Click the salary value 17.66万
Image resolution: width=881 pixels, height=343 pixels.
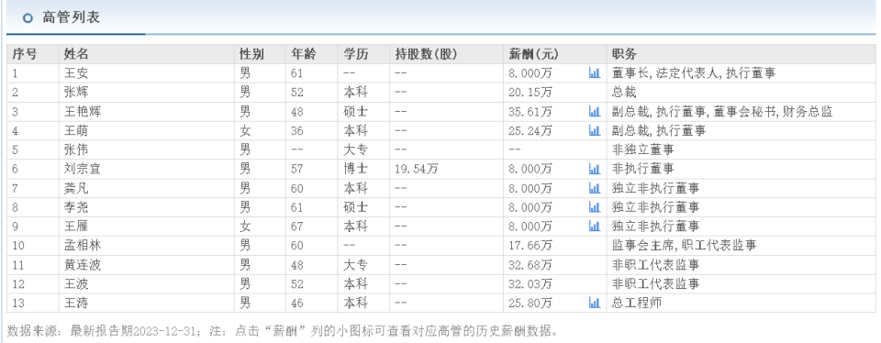click(x=530, y=245)
